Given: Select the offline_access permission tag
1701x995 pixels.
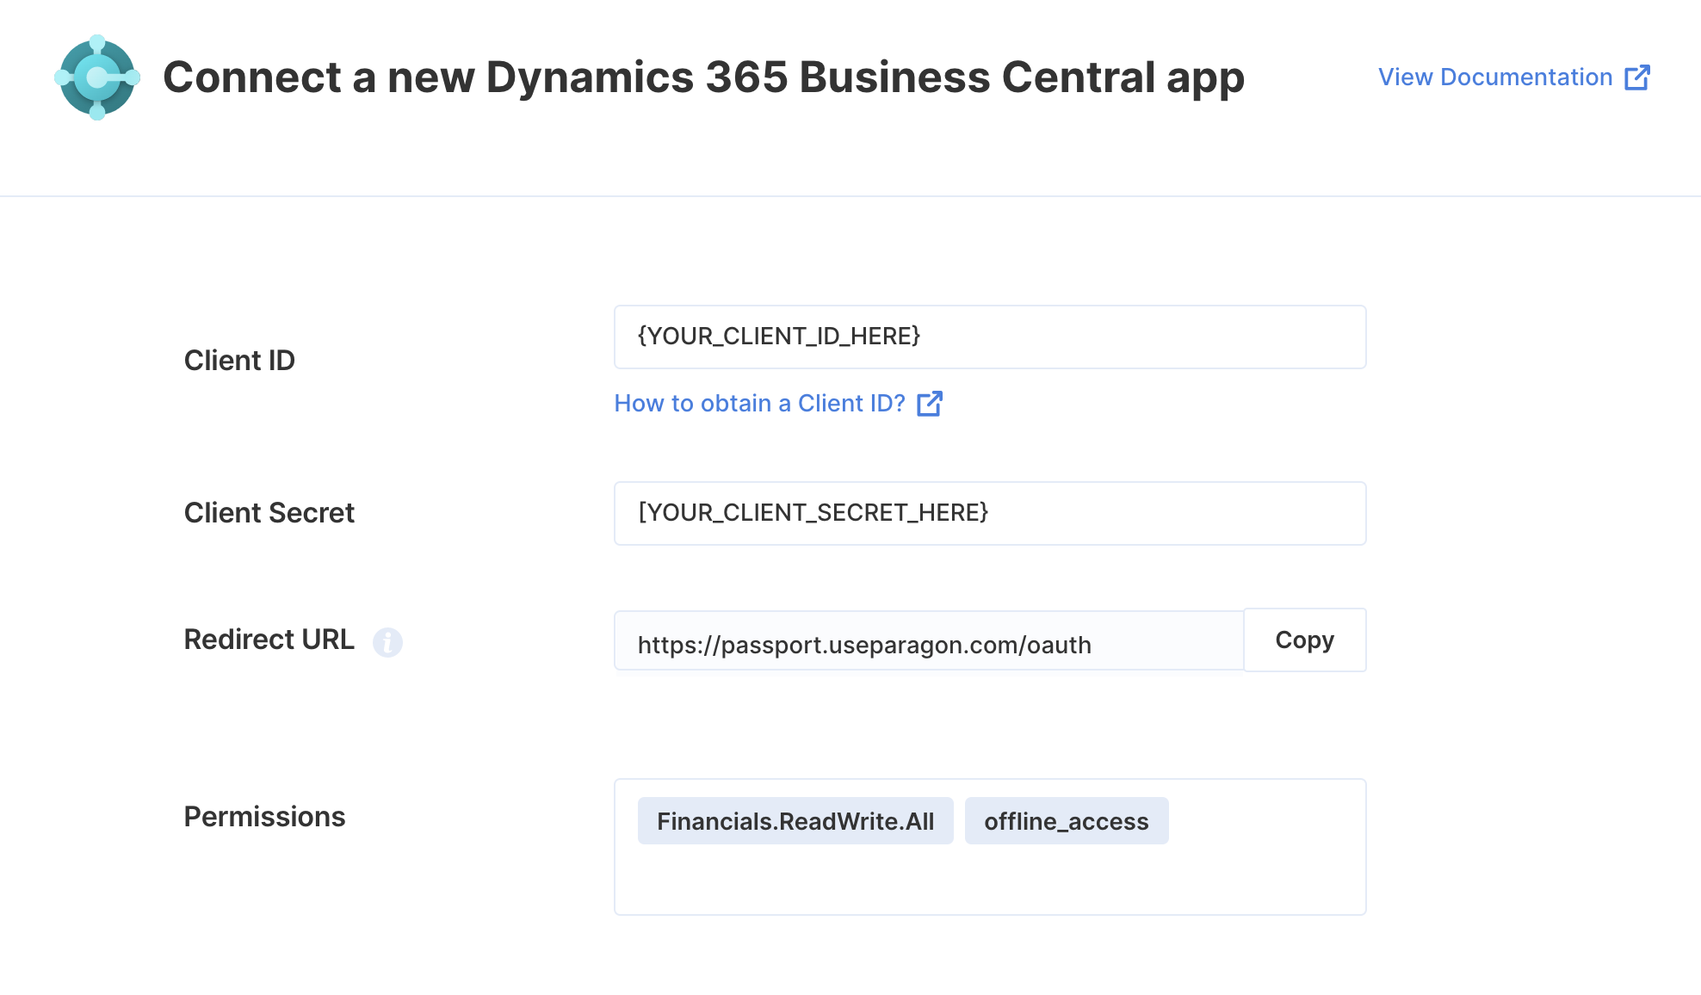Looking at the screenshot, I should point(1067,821).
